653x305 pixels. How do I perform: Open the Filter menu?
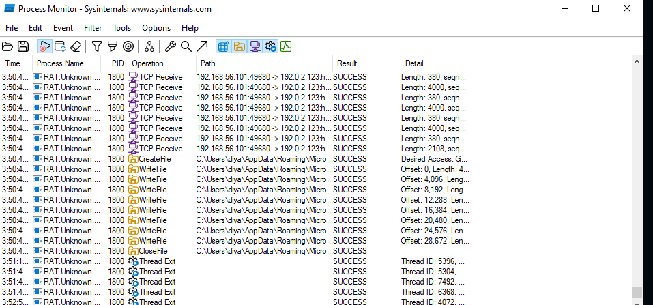tap(93, 28)
